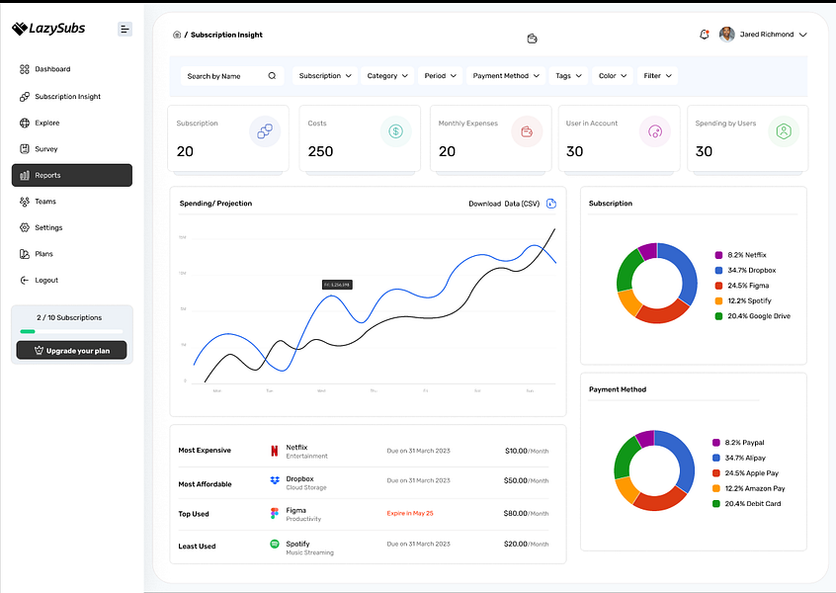Open the Period filter dropdown
Screen dimensions: 836x593
tap(441, 76)
